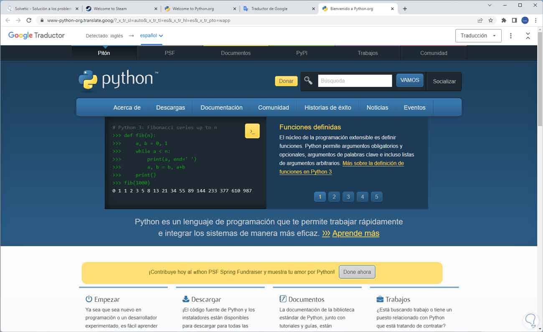Open the Socializar menu
Screen dimensions: 543x332
click(x=444, y=81)
